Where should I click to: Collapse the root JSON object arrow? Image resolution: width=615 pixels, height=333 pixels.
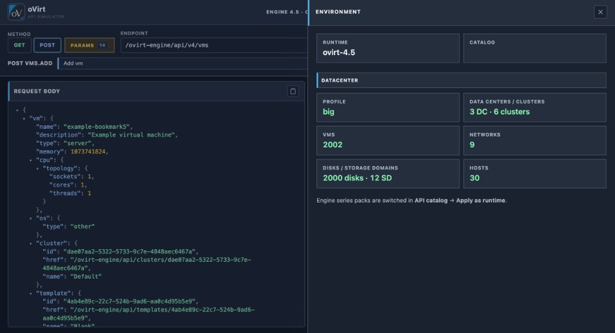coord(17,110)
